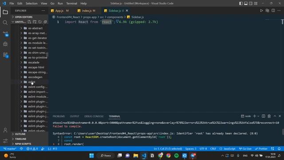This screenshot has width=284, height=160.
Task: Close the Sidebar.js tab
Action: (x=127, y=11)
